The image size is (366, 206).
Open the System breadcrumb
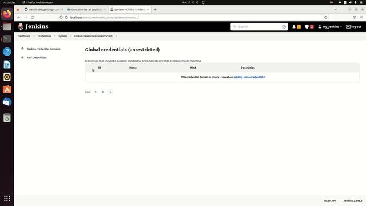tap(62, 36)
